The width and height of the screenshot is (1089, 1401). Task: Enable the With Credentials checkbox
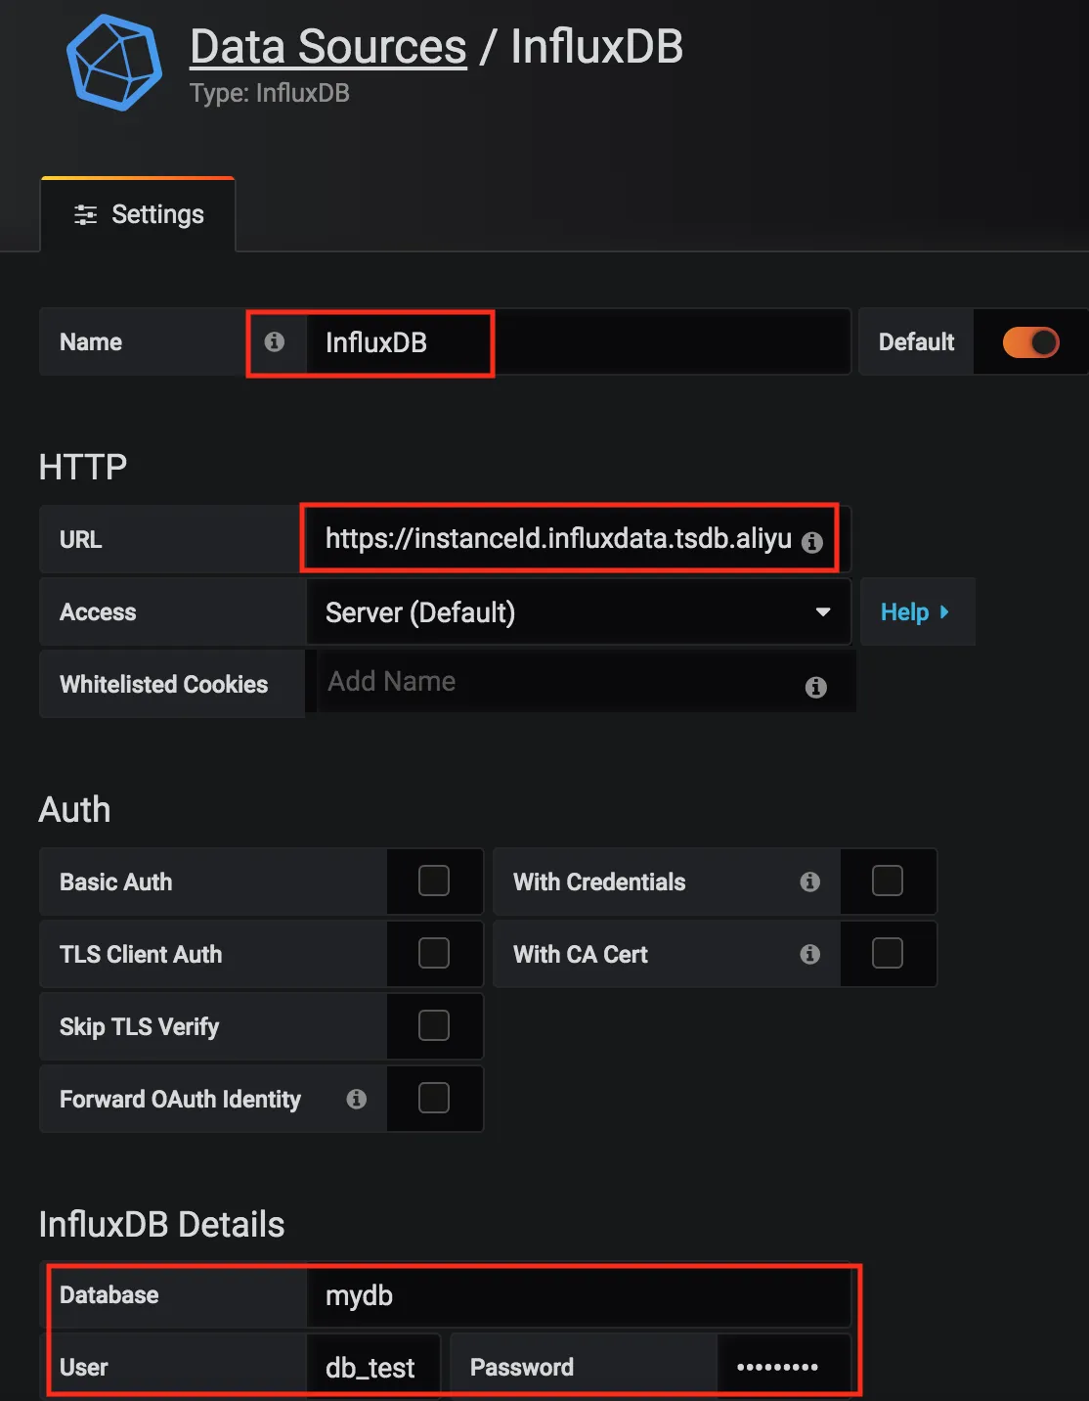pyautogui.click(x=888, y=881)
